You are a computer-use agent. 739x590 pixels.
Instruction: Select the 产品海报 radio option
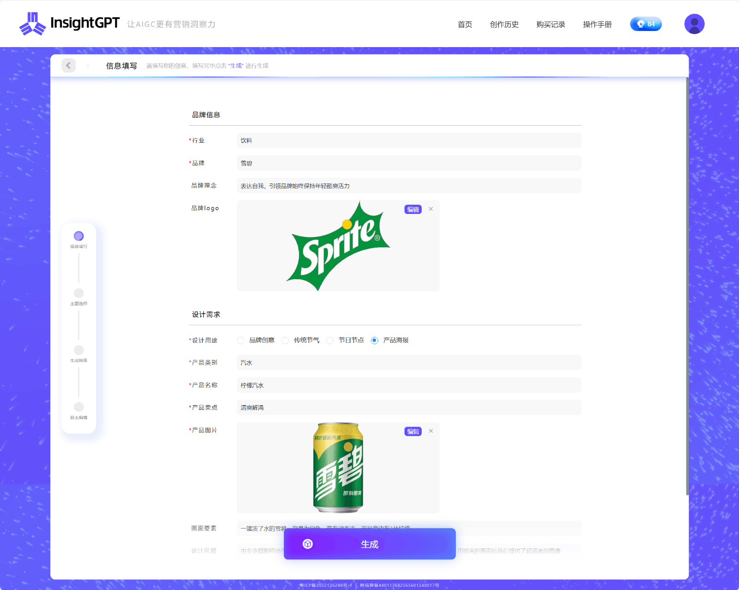[375, 341]
